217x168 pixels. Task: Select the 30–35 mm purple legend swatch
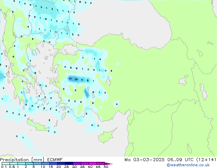[x=77, y=164]
